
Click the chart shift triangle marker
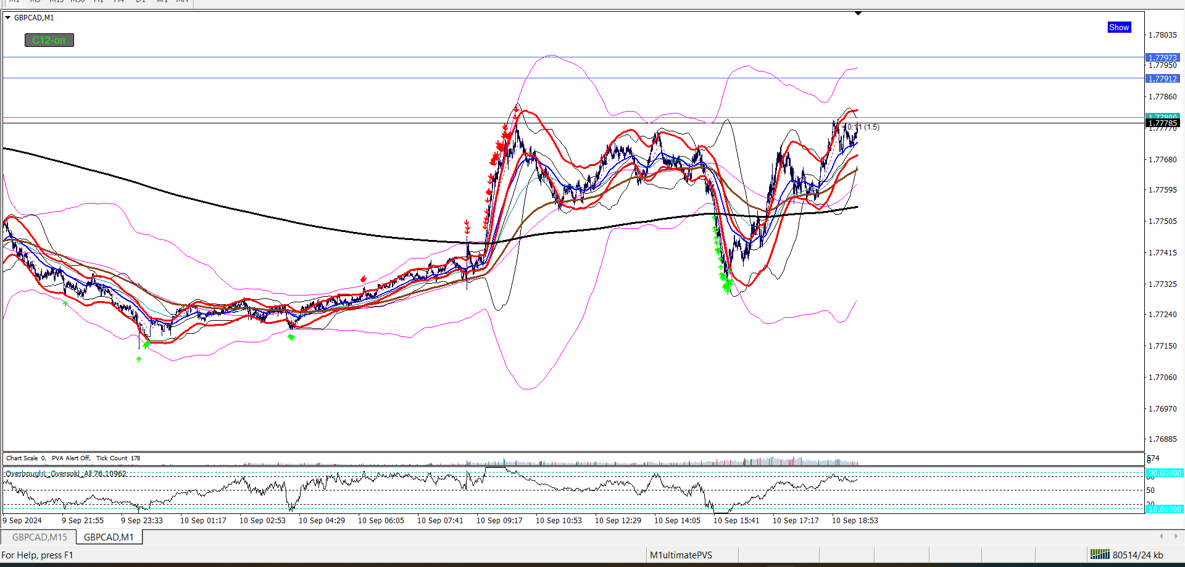[x=858, y=13]
